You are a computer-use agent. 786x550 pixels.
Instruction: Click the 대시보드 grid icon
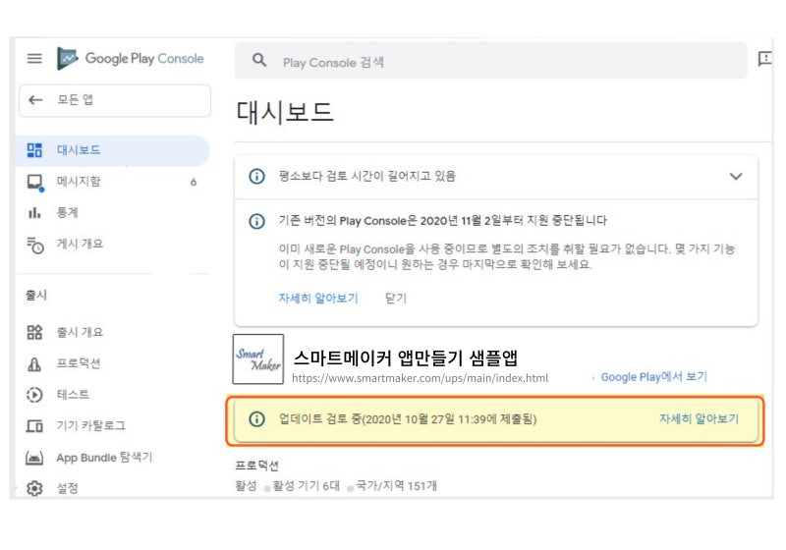coord(34,149)
